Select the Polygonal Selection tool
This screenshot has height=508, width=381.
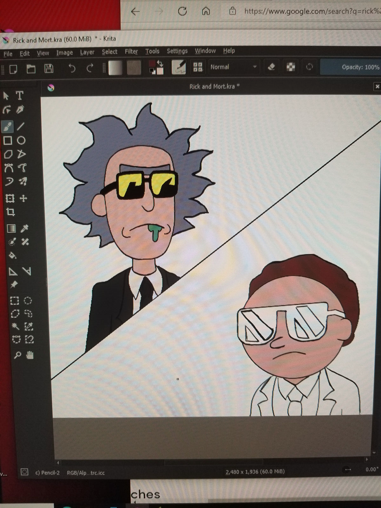(15, 314)
